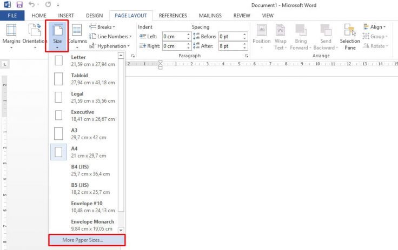398x250 pixels.
Task: Click the Save icon in quick access toolbar
Action: tap(19, 5)
